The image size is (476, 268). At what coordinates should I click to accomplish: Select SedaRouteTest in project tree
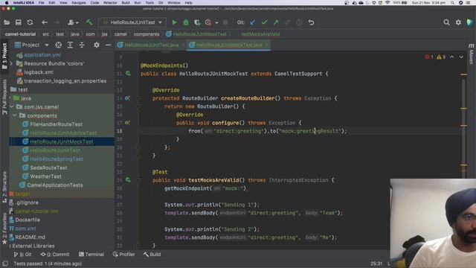48,167
